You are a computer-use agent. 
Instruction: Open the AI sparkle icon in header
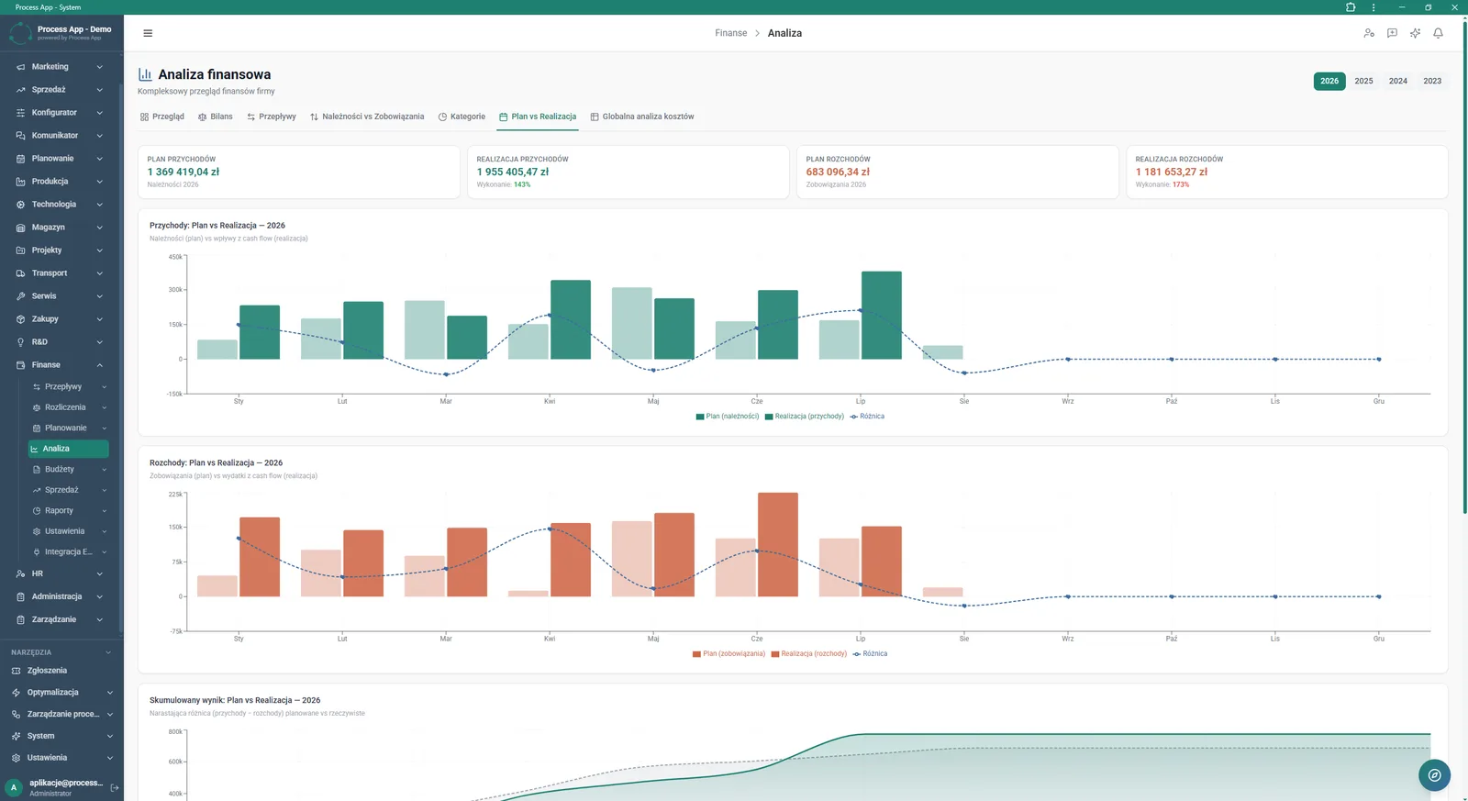point(1415,33)
